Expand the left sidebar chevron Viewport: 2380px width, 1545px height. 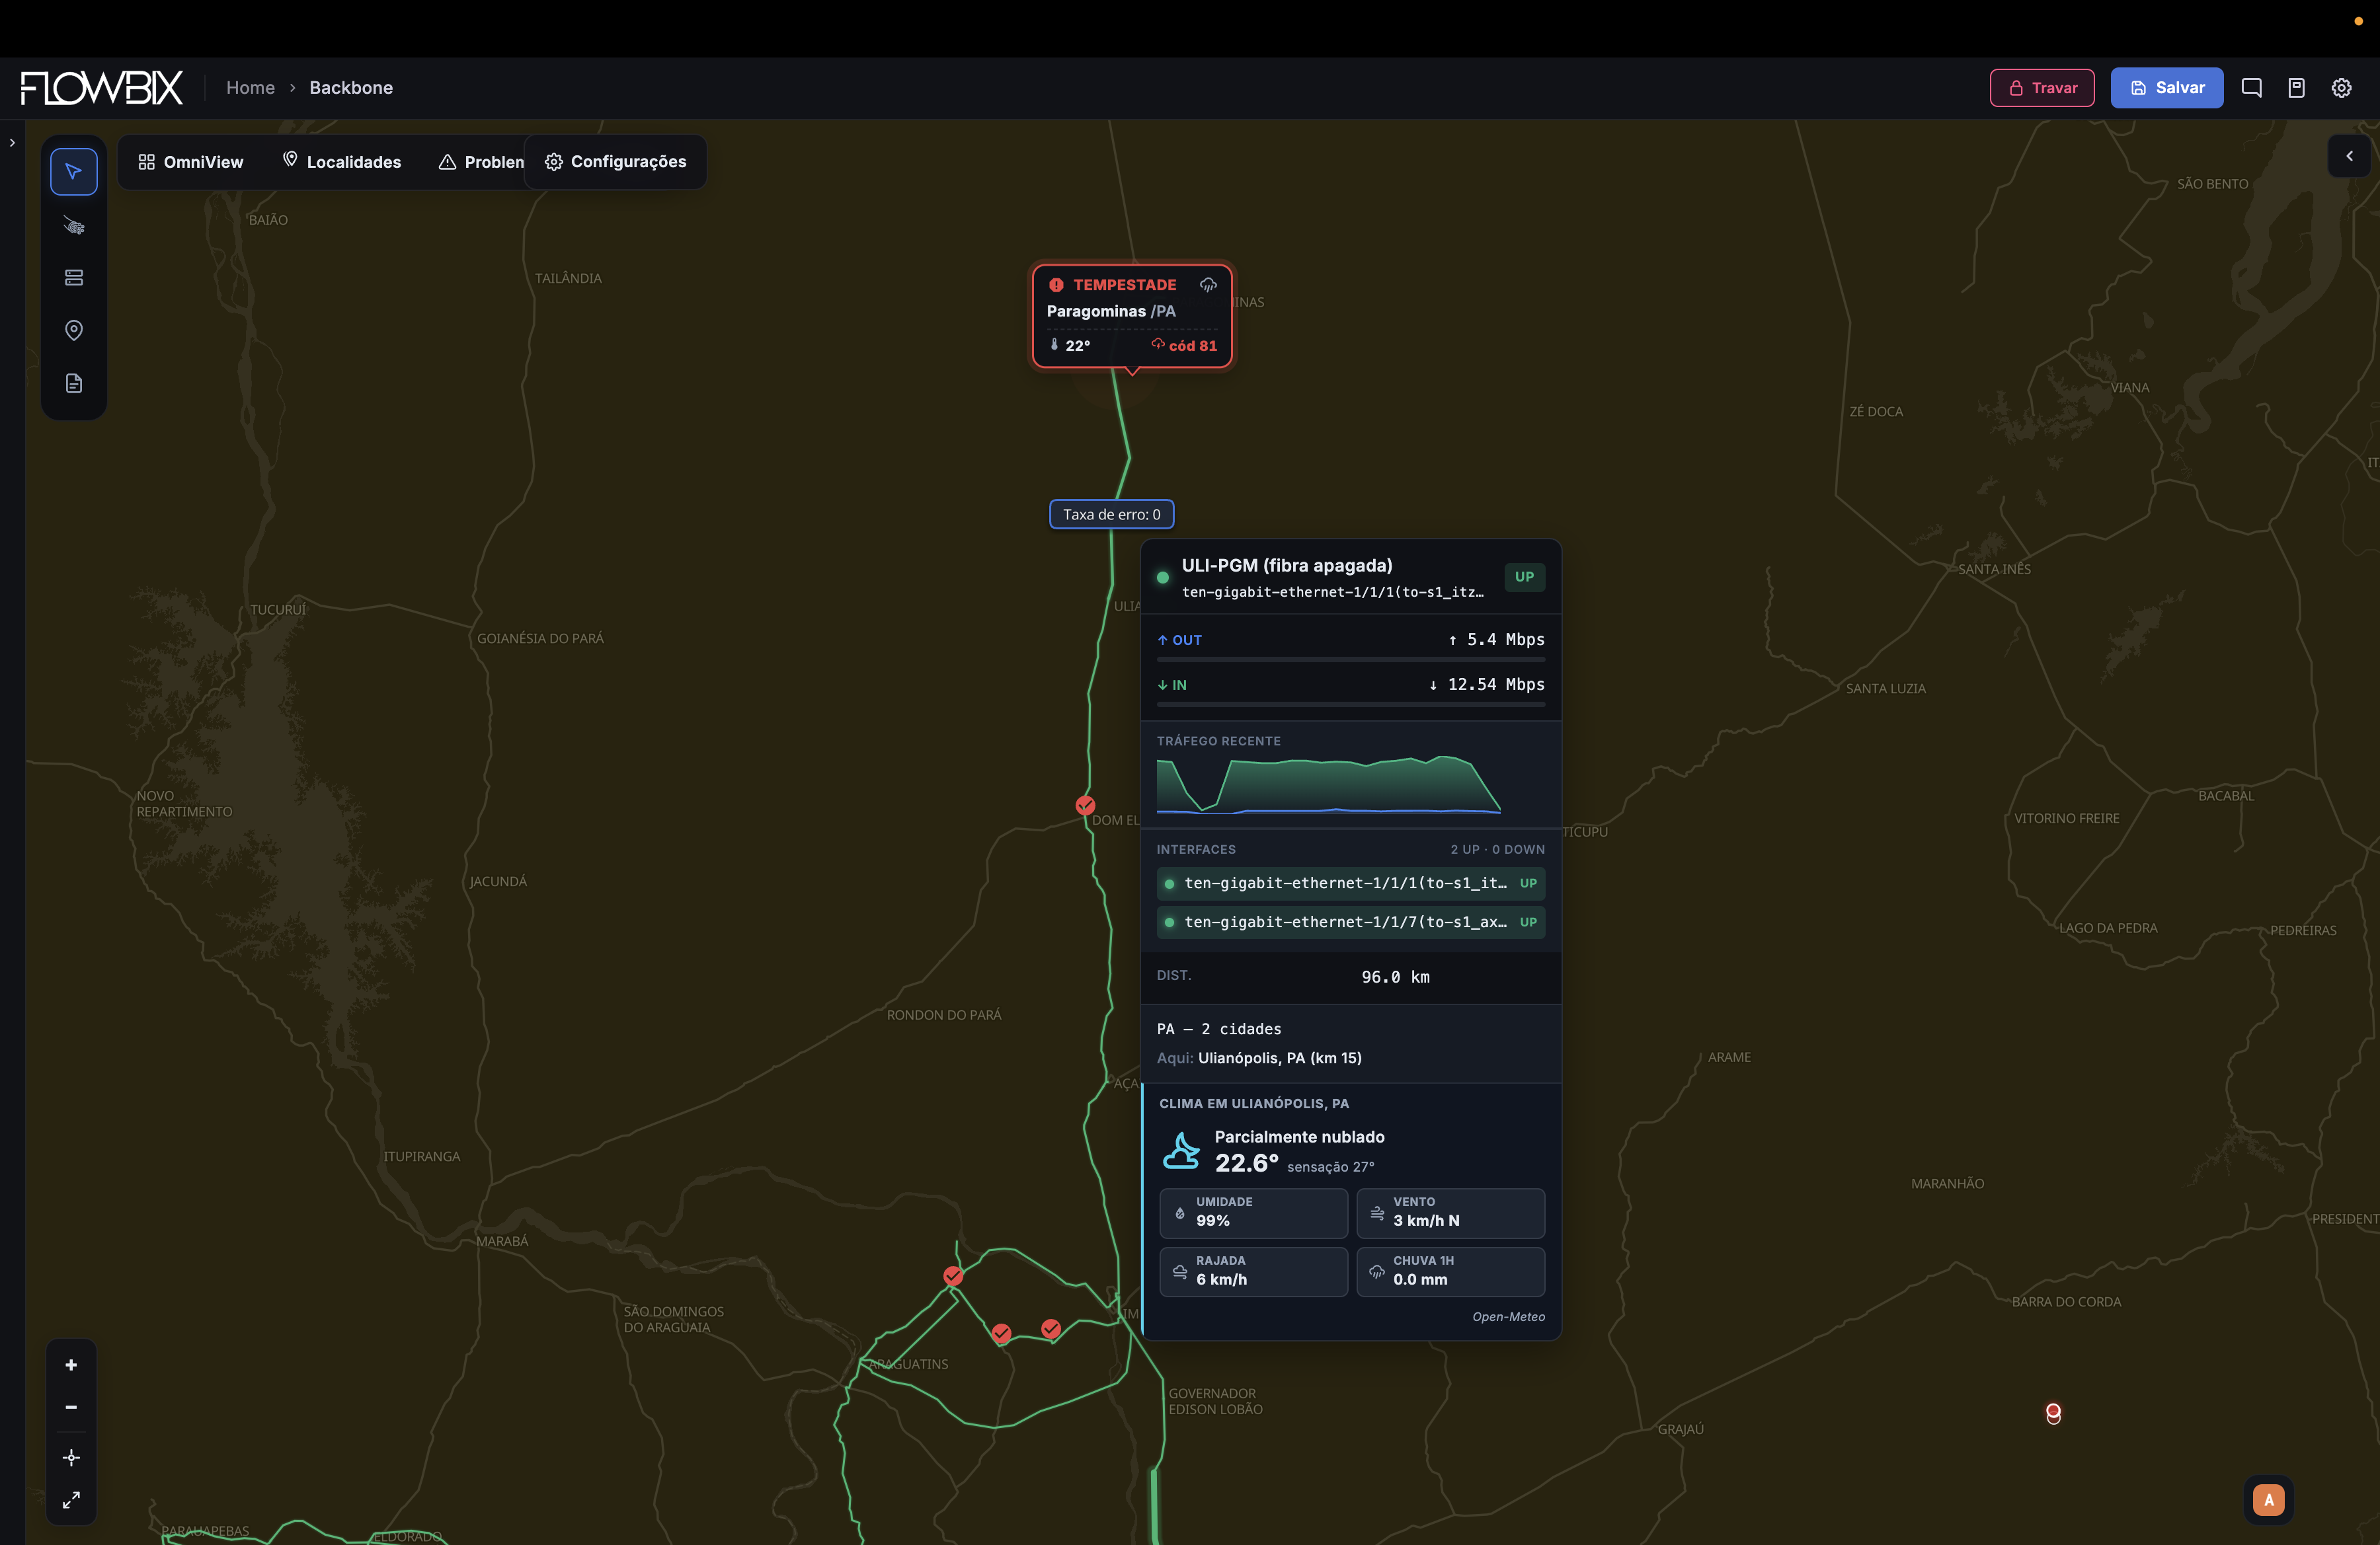(x=12, y=143)
